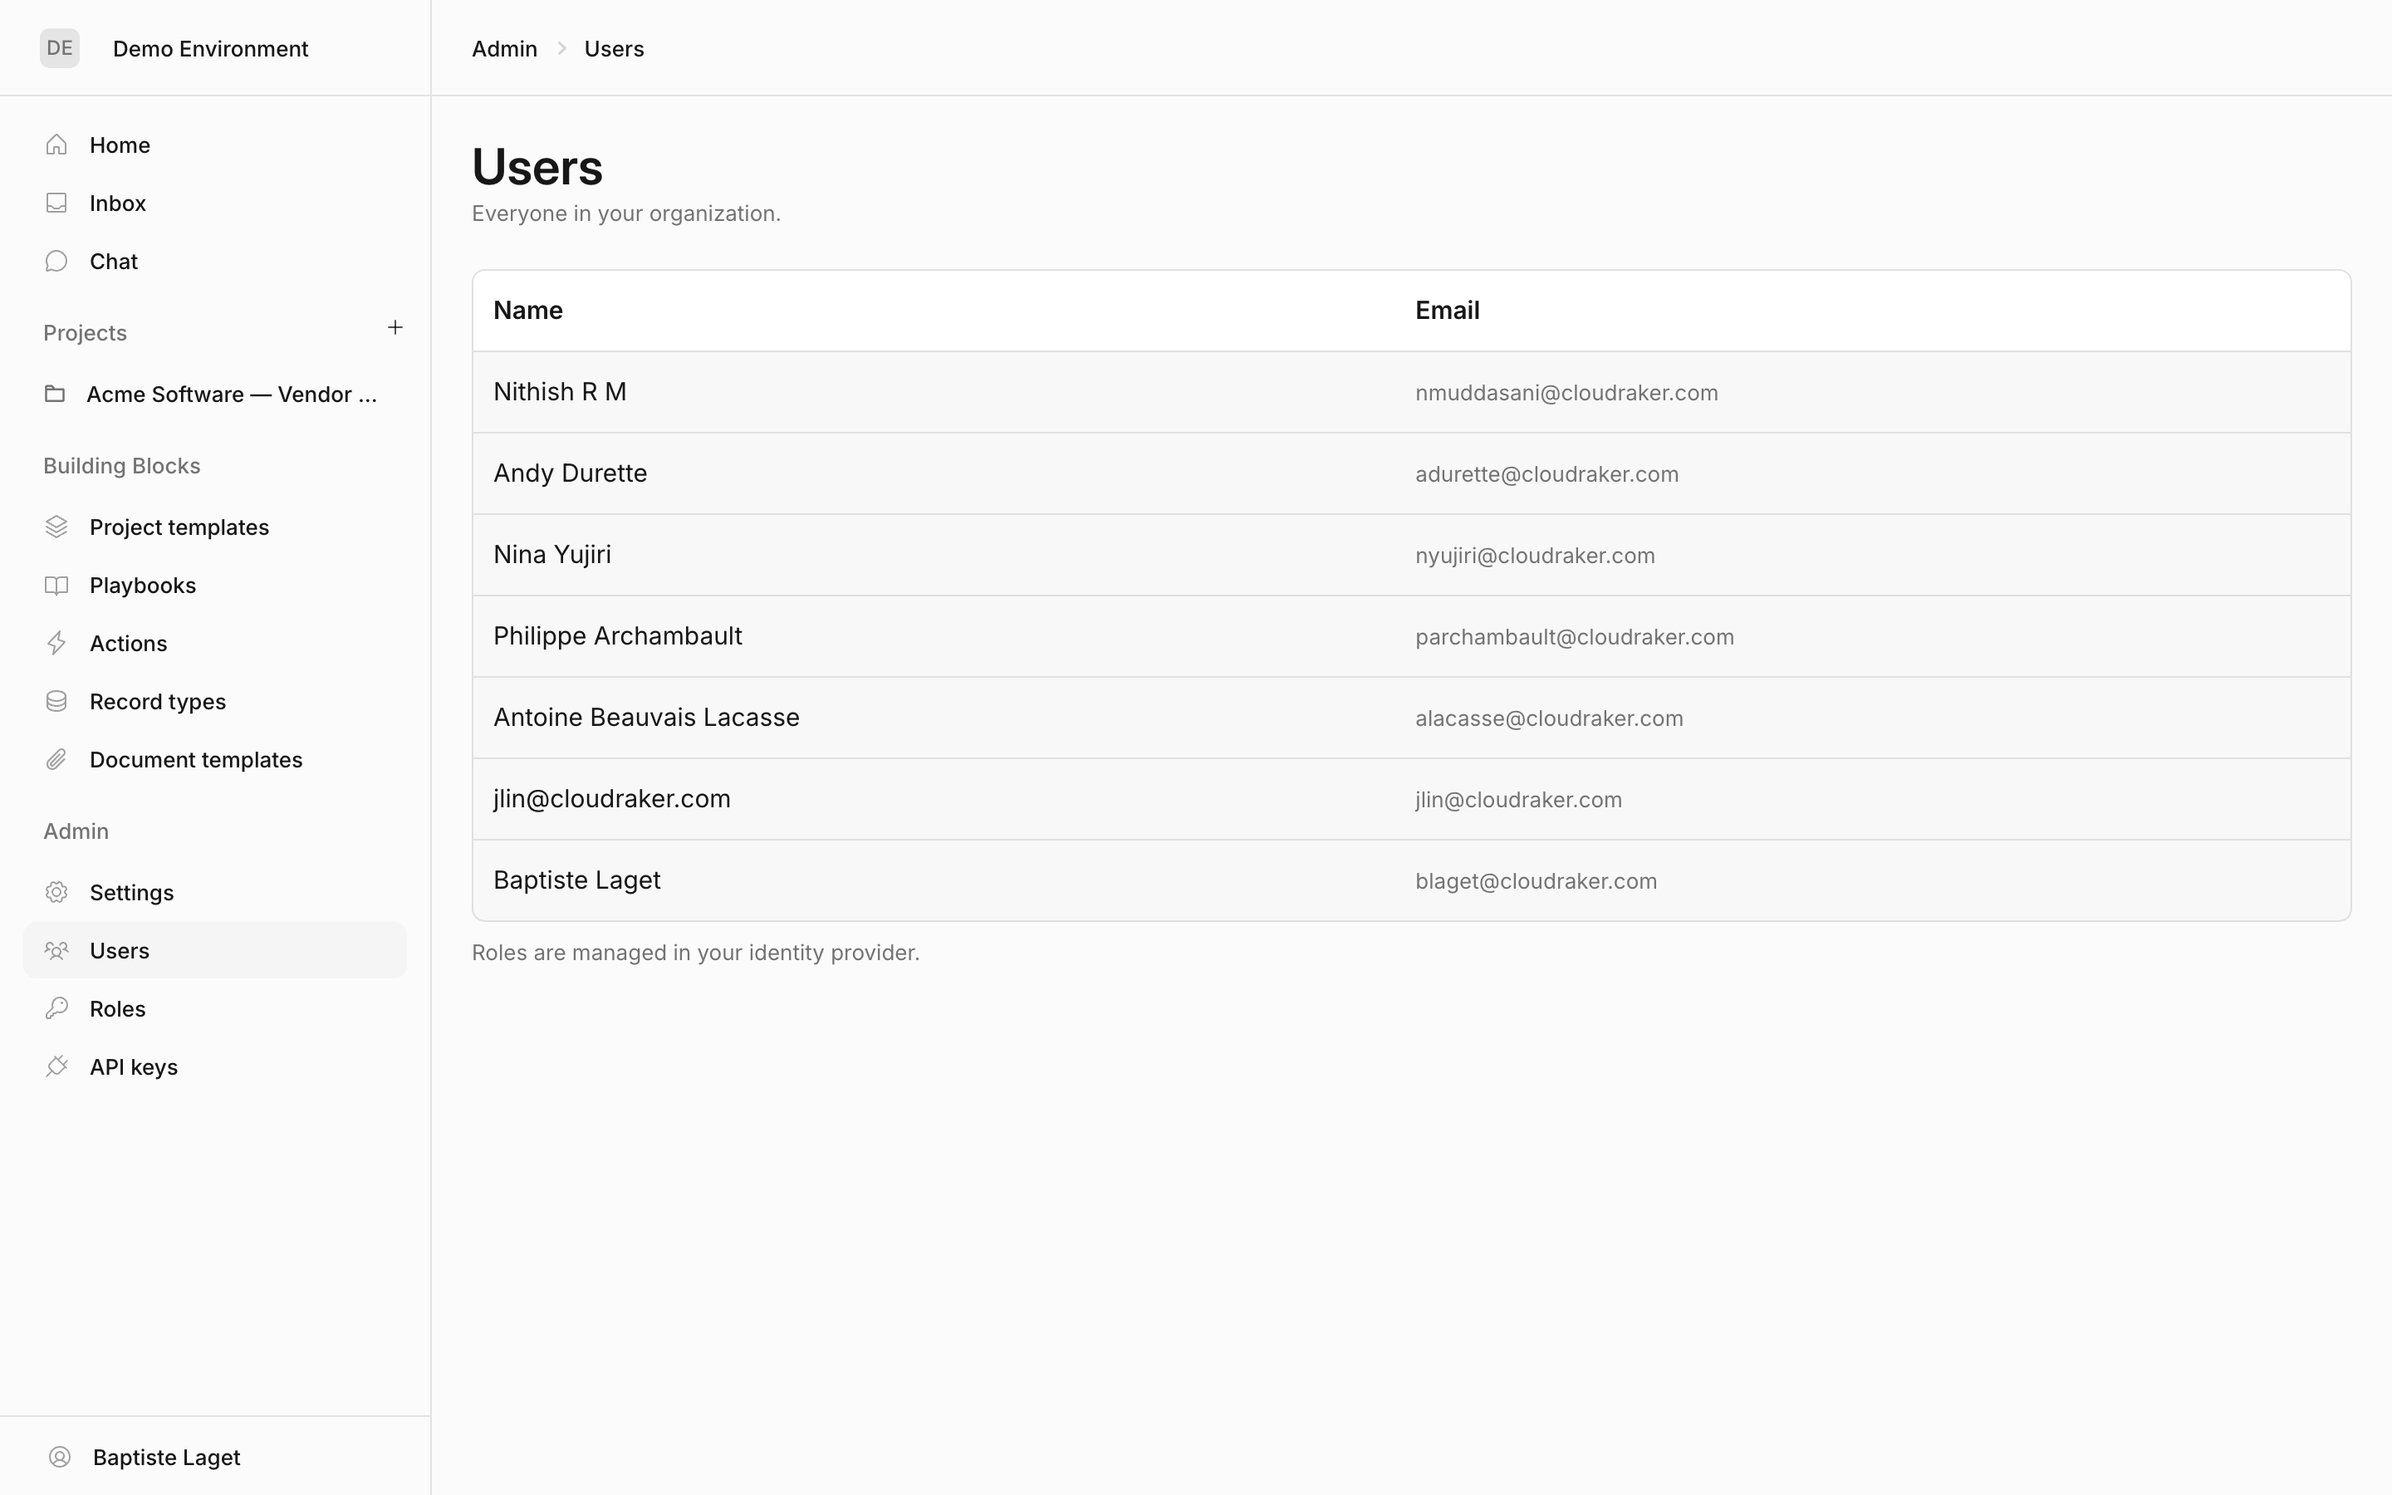The image size is (2392, 1495).
Task: Open Acme Software — Vendor project
Action: tap(214, 394)
